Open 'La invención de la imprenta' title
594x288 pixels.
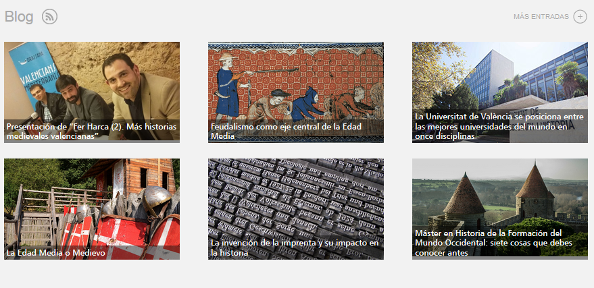(x=295, y=248)
